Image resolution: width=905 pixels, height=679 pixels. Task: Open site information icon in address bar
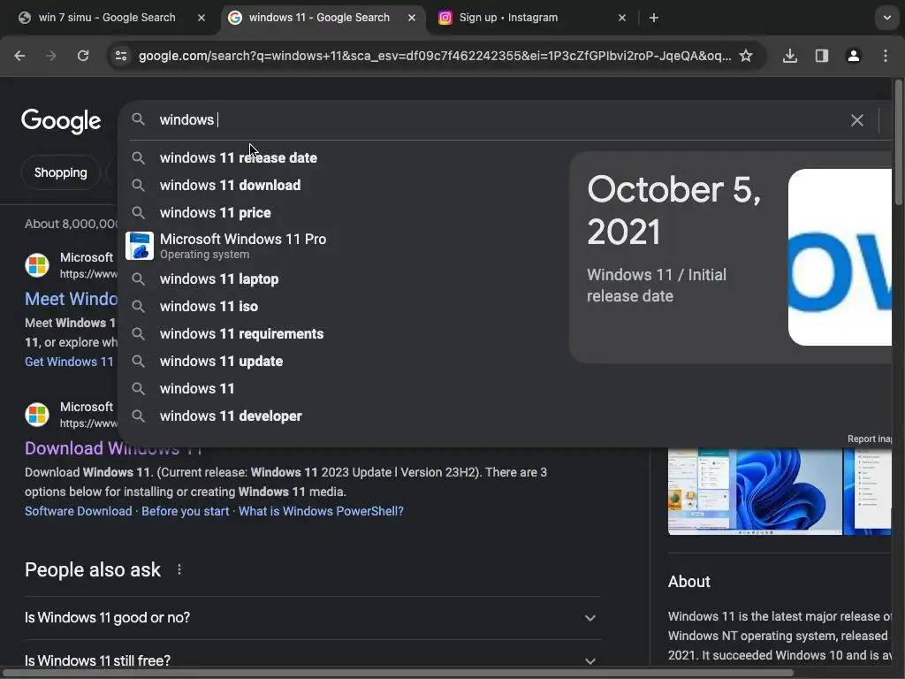[x=121, y=56]
